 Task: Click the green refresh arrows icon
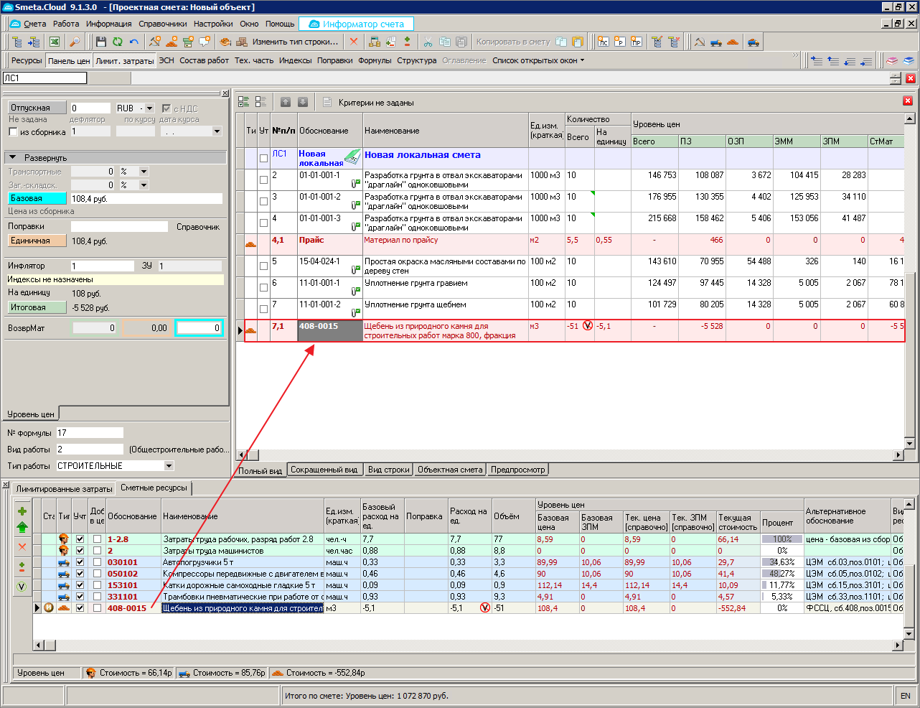click(118, 42)
